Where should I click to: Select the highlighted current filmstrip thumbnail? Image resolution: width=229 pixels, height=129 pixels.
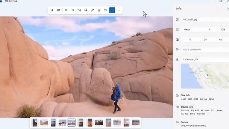72,122
